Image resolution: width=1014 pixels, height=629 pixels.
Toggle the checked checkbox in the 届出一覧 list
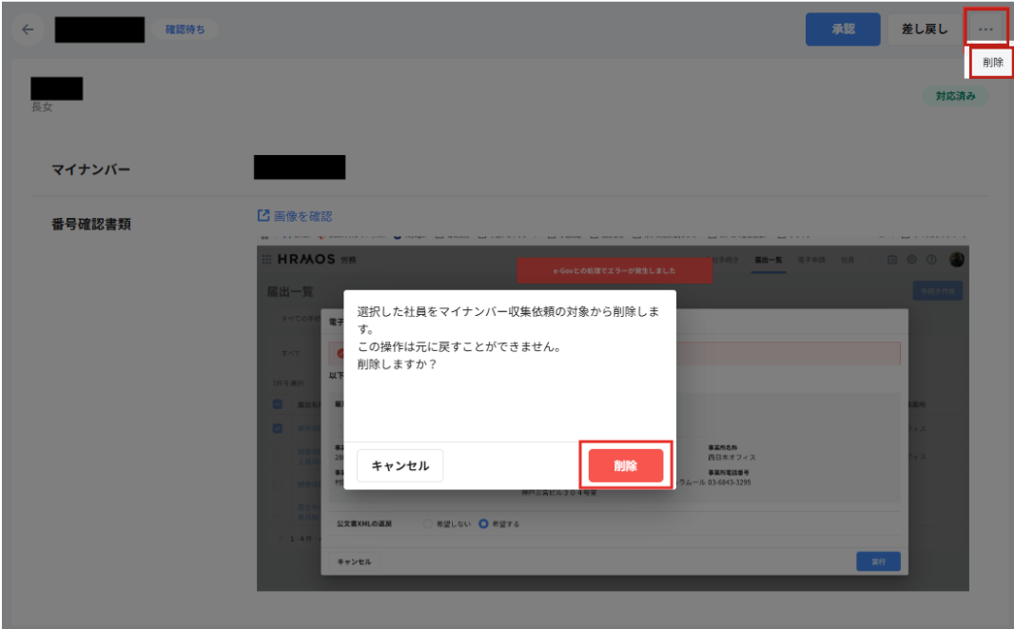point(278,427)
